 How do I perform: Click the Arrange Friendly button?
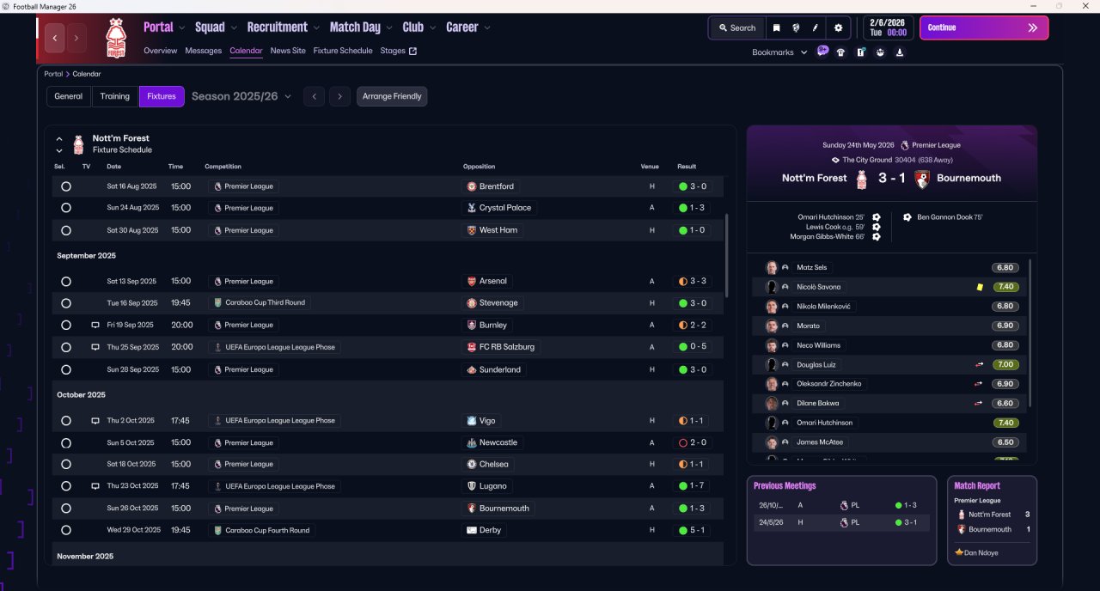pyautogui.click(x=392, y=96)
